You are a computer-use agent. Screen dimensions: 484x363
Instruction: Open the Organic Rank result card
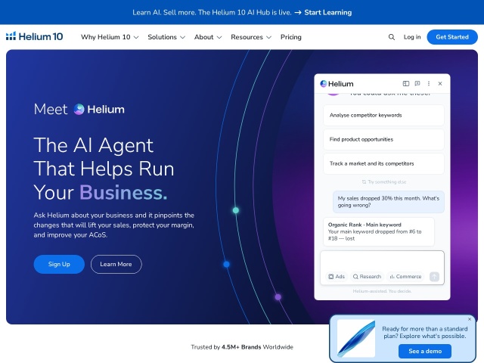[x=379, y=232]
